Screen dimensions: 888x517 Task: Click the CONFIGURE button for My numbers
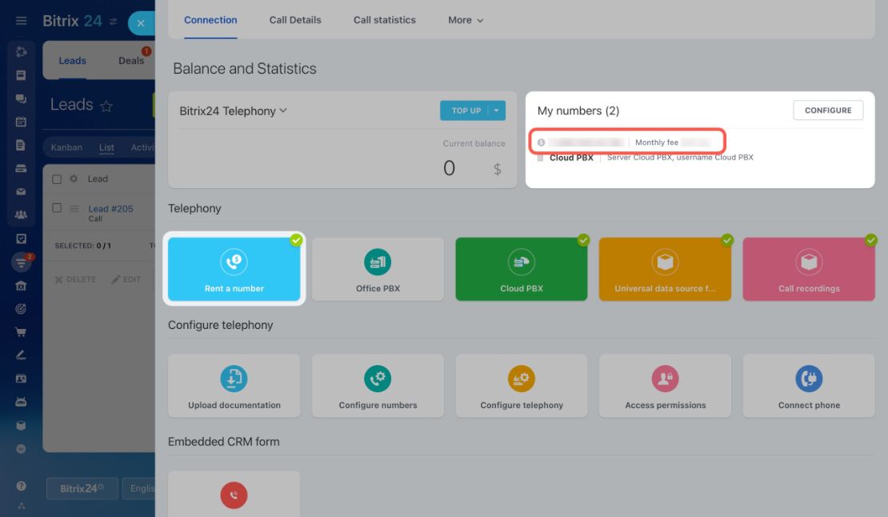828,110
